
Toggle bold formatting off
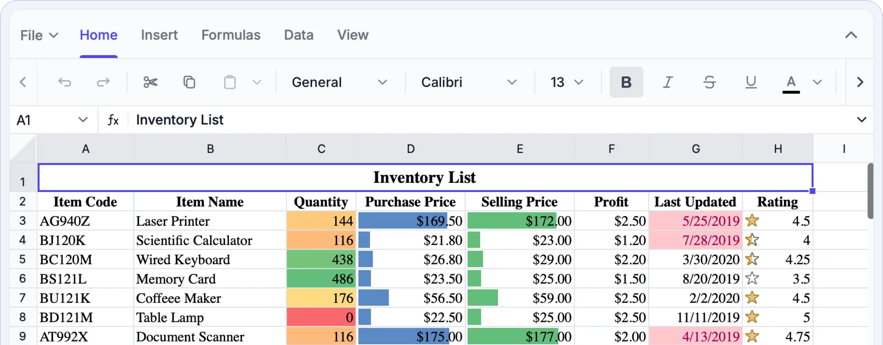point(626,82)
